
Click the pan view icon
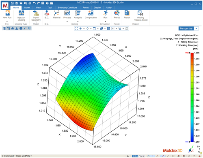pyautogui.click(x=80, y=28)
